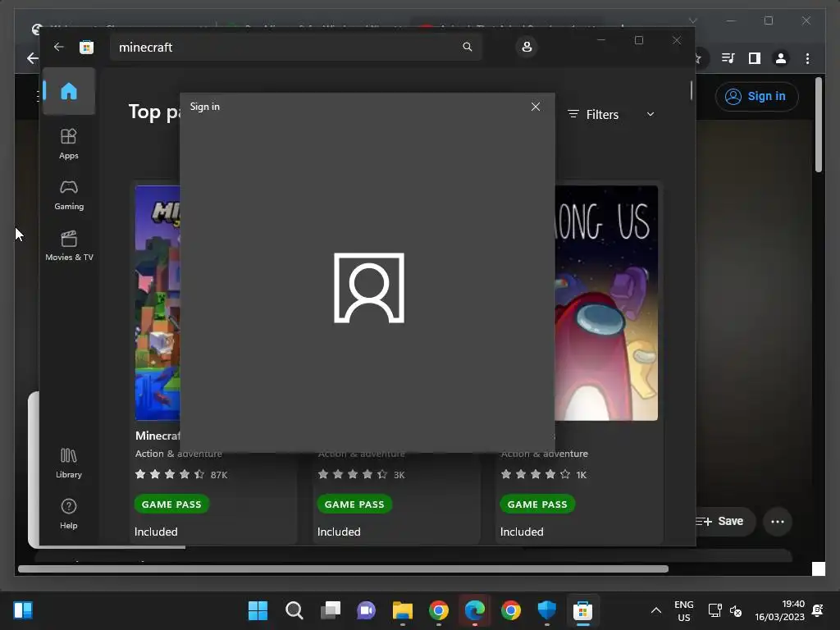Click the Microsoft Store logo icon
The image size is (840, 630).
tap(86, 47)
